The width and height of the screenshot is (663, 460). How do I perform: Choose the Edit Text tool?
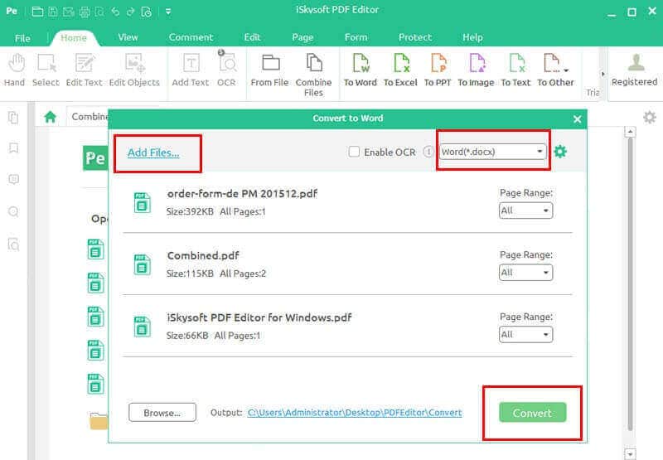click(85, 70)
